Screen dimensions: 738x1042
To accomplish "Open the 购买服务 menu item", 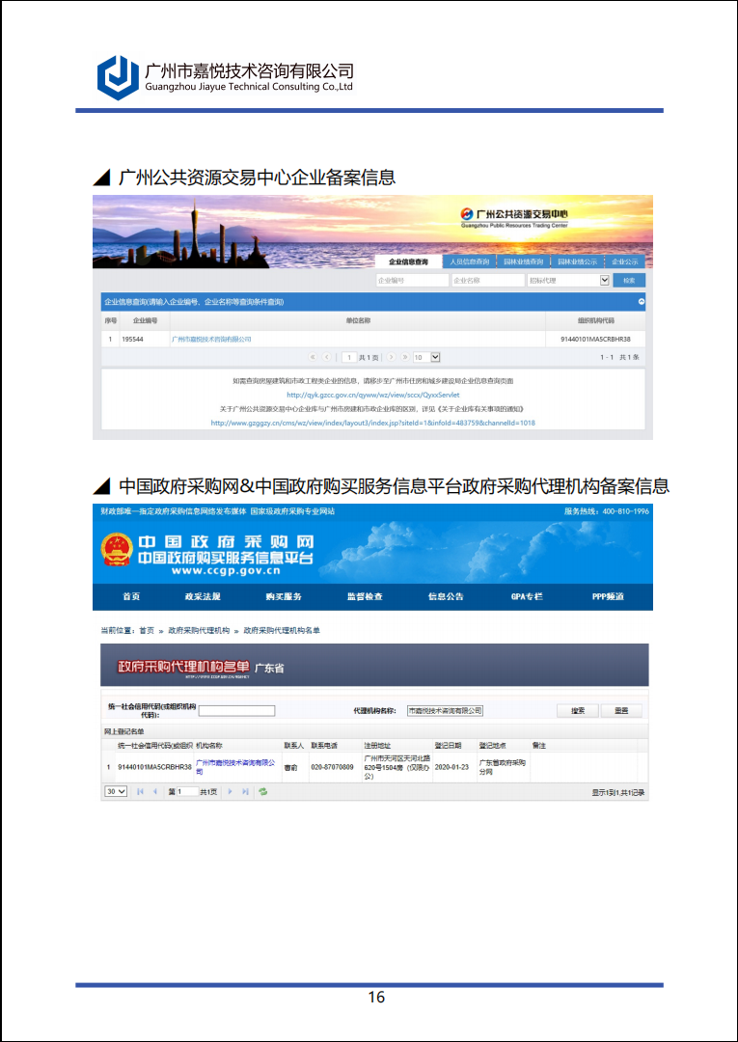I will (x=284, y=597).
